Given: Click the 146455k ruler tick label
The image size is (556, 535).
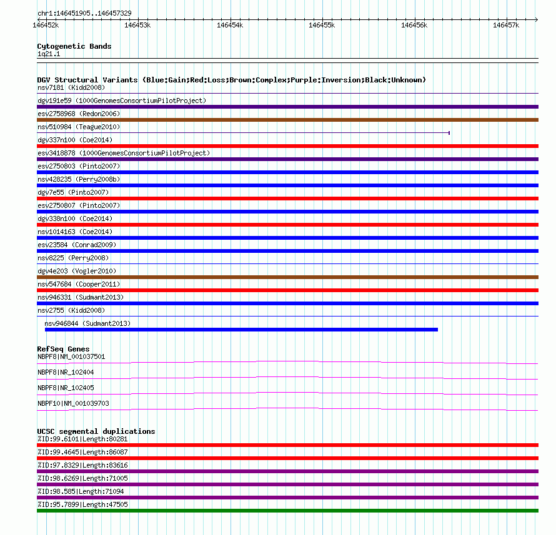Looking at the screenshot, I should click(x=322, y=26).
